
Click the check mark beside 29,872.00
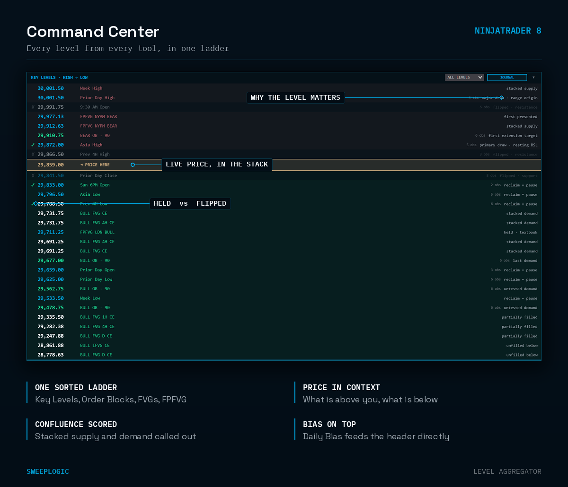pyautogui.click(x=33, y=145)
